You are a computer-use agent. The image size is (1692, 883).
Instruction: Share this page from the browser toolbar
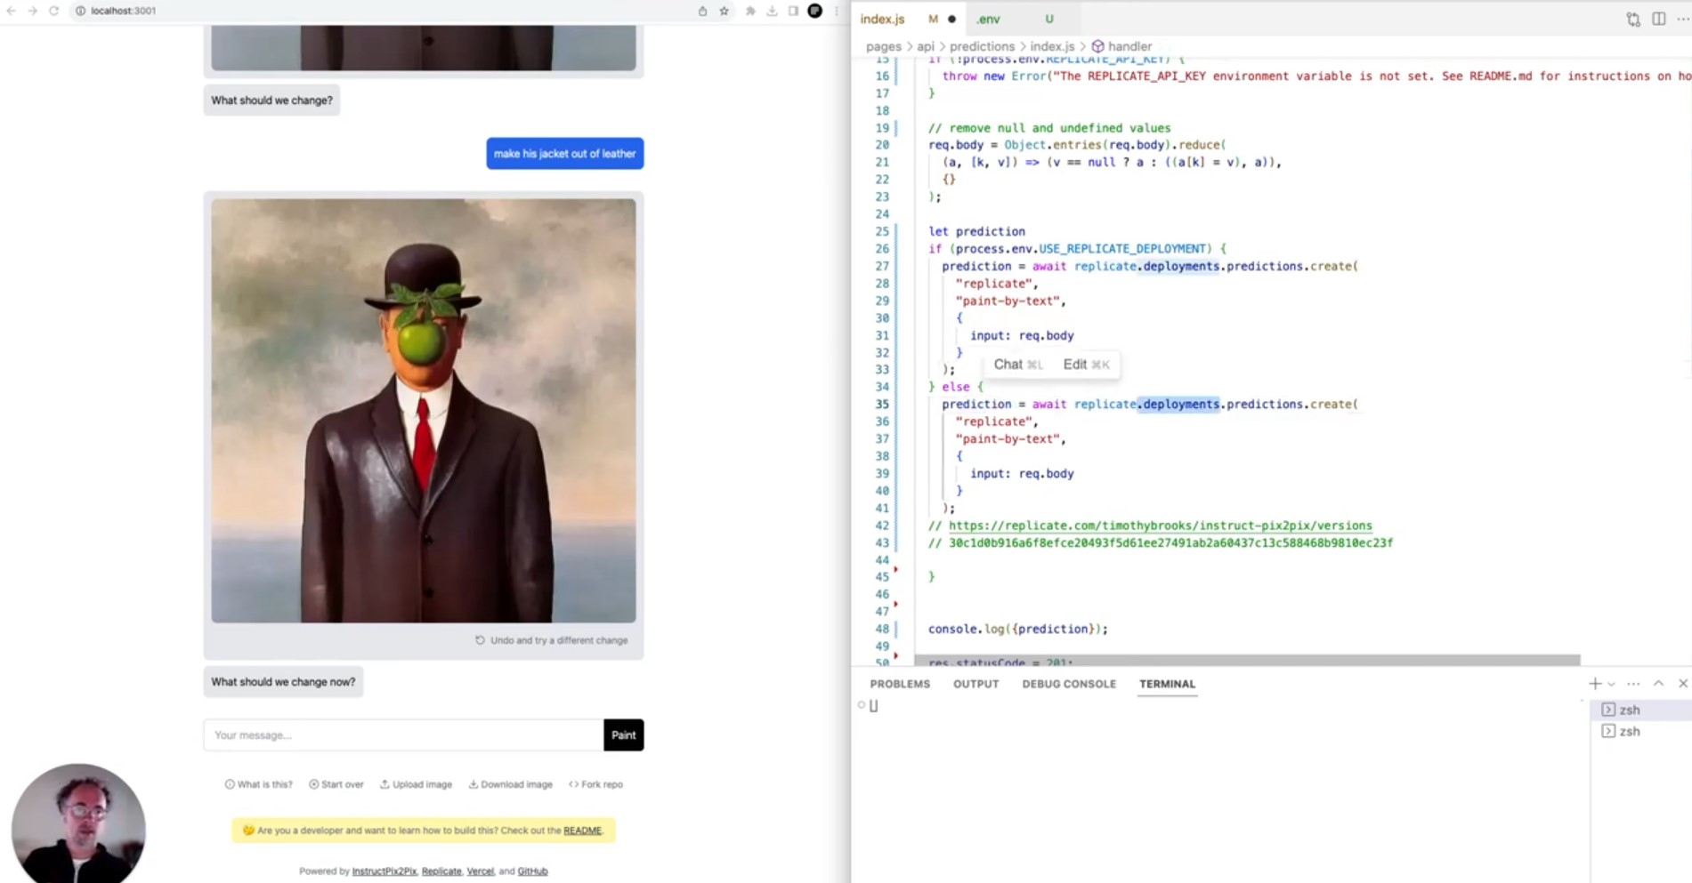pos(702,11)
